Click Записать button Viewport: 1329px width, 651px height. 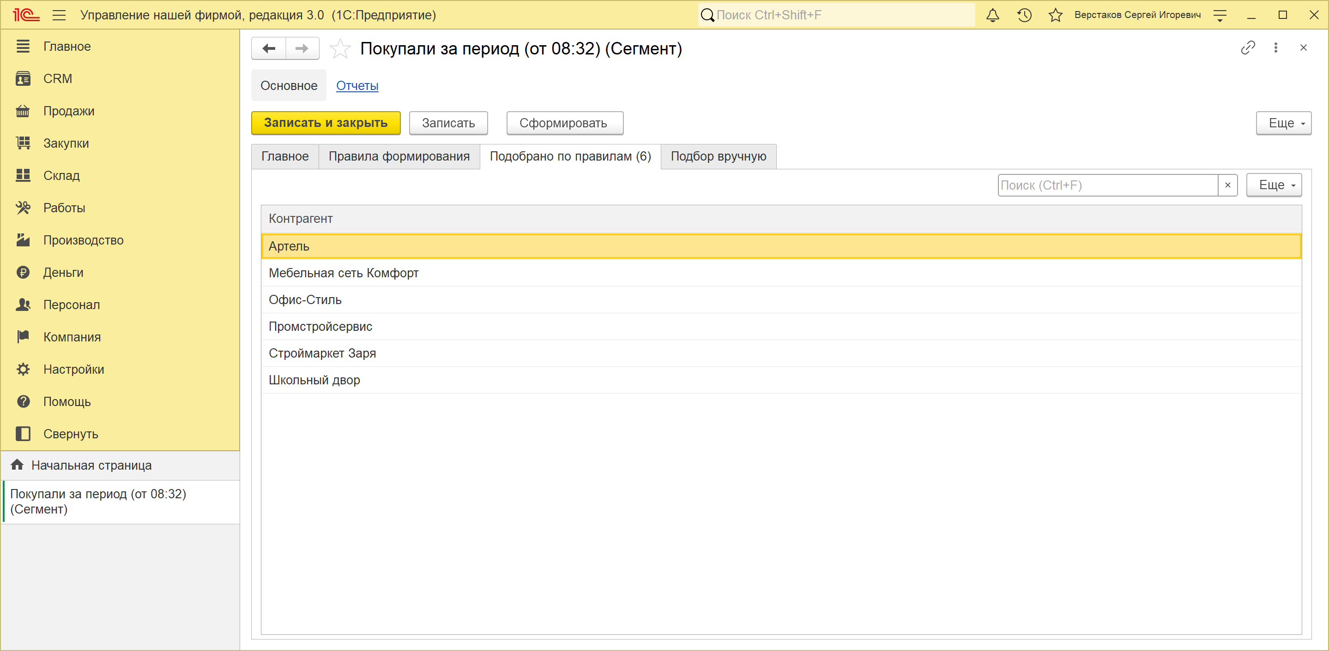(x=448, y=123)
